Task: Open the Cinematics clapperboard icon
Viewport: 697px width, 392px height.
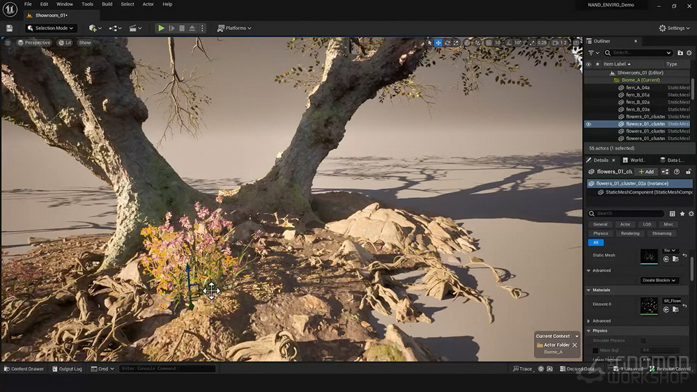Action: point(135,28)
